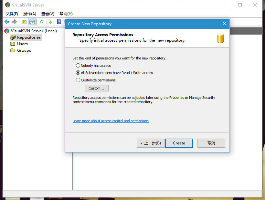Open the 操作(A) menu

point(30,14)
